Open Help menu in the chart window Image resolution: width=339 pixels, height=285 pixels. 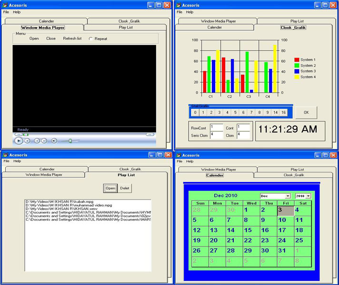coord(189,12)
